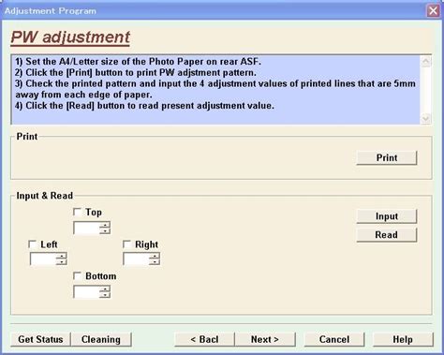Focus the Left value field

43,259
